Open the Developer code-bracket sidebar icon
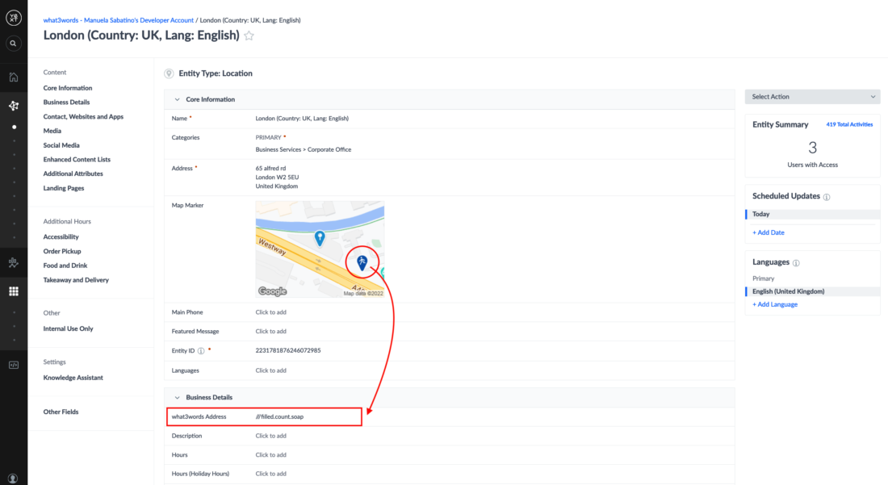Screen dimensions: 888x485 pos(14,365)
